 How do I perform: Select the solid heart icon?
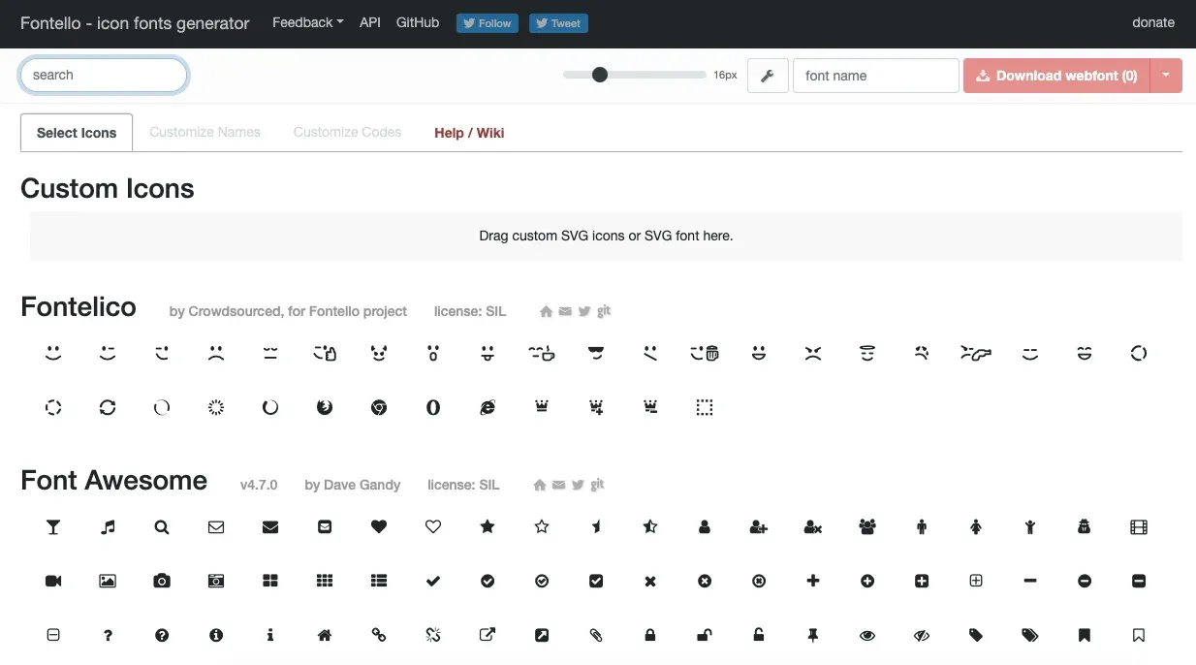coord(379,527)
